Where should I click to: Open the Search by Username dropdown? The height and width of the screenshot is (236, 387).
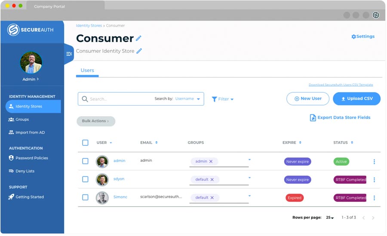(187, 99)
